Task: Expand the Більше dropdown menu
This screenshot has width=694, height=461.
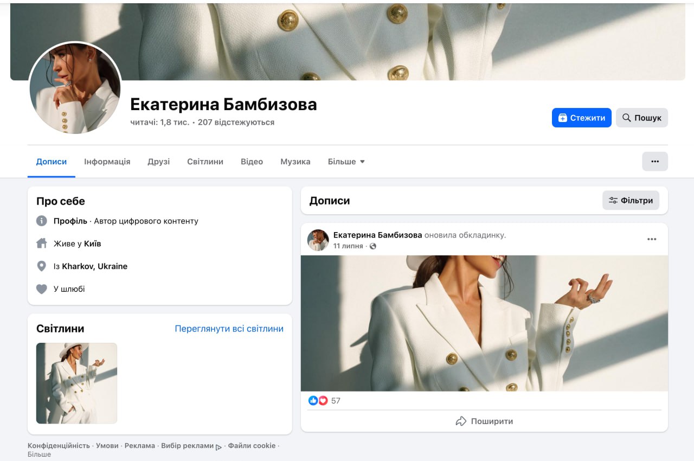Action: [346, 162]
